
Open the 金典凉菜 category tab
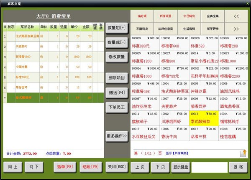tap(213, 16)
